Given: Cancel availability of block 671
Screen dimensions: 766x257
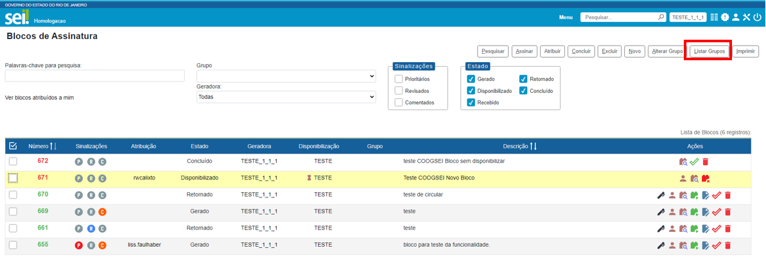Looking at the screenshot, I should pyautogui.click(x=706, y=178).
